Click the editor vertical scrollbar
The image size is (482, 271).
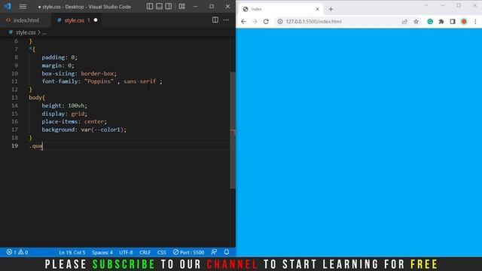[x=233, y=130]
